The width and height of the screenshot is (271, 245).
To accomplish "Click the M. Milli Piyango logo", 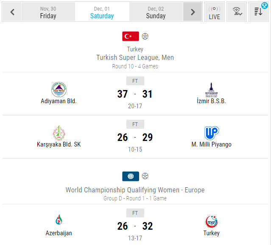I will pyautogui.click(x=212, y=133).
